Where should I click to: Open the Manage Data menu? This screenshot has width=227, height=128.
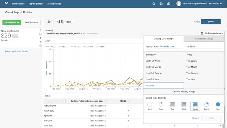(x=54, y=4)
